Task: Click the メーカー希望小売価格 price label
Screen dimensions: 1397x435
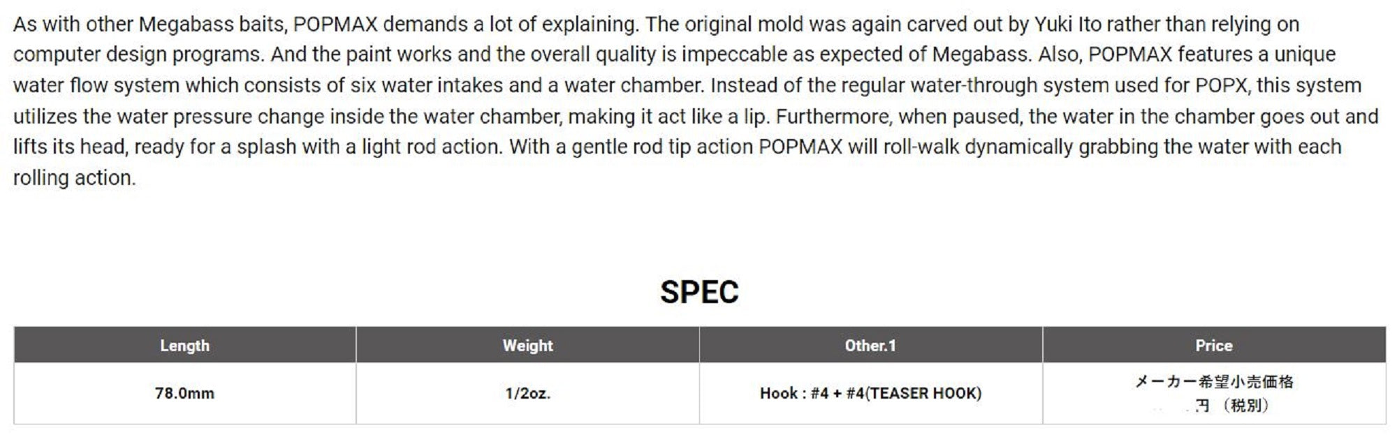Action: (x=1213, y=381)
